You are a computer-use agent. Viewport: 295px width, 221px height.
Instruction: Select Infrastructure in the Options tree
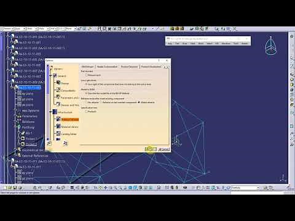[65, 112]
